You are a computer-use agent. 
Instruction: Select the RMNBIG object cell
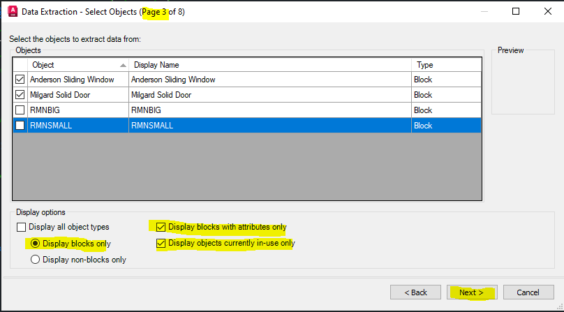(78, 110)
